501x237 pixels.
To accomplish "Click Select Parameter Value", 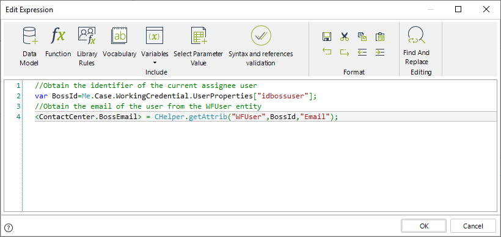I will (x=199, y=46).
